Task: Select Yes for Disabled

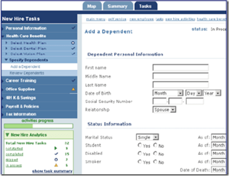Action: coord(139,153)
